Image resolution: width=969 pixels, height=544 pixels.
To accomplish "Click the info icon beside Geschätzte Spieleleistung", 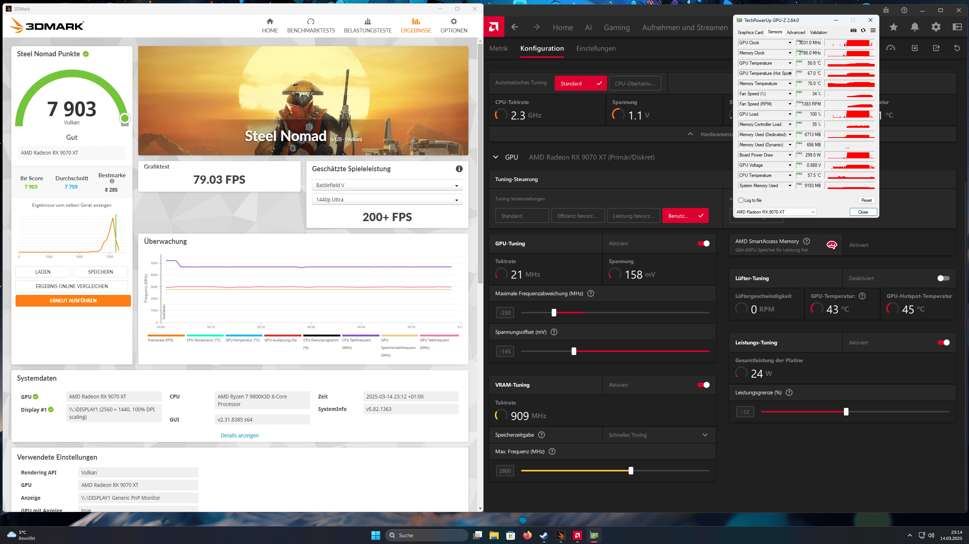I will coord(459,169).
